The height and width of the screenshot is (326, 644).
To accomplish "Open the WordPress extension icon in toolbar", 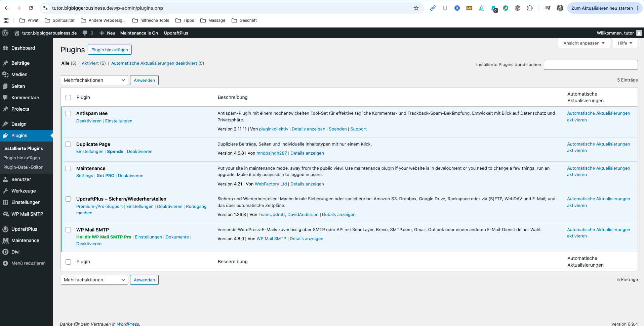I will pyautogui.click(x=518, y=8).
